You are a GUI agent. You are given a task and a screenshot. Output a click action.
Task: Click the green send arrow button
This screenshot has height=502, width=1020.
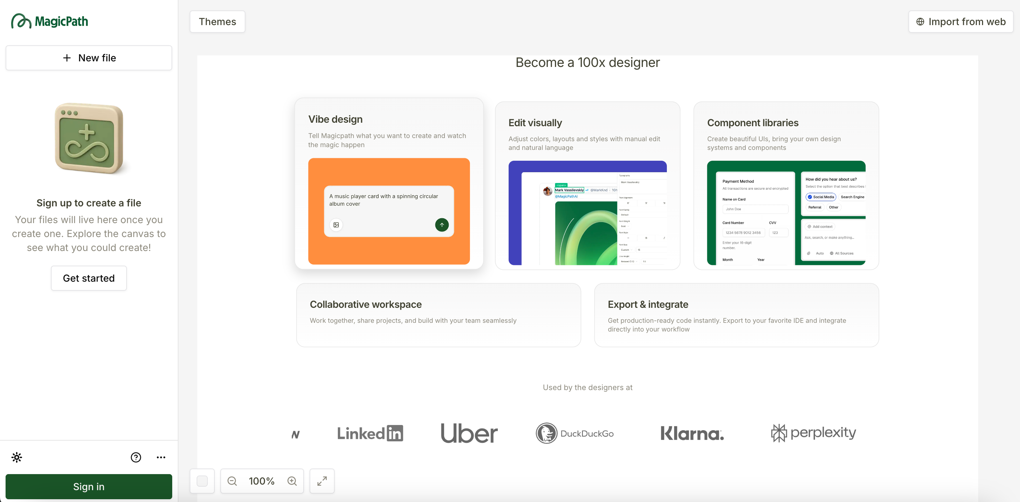tap(442, 225)
